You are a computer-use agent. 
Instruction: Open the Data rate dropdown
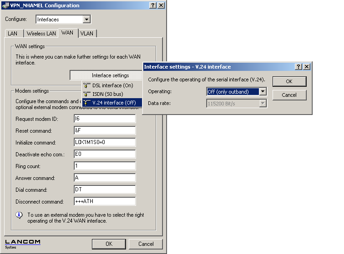click(263, 104)
